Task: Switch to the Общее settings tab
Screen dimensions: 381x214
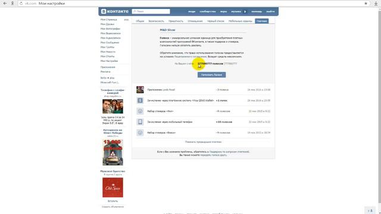Action: [140, 21]
